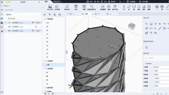Select the move tool in the general tools panel
Image resolution: width=169 pixels, height=95 pixels.
click(146, 24)
